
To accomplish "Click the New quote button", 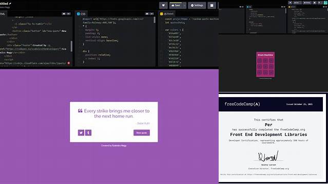I will (142, 133).
